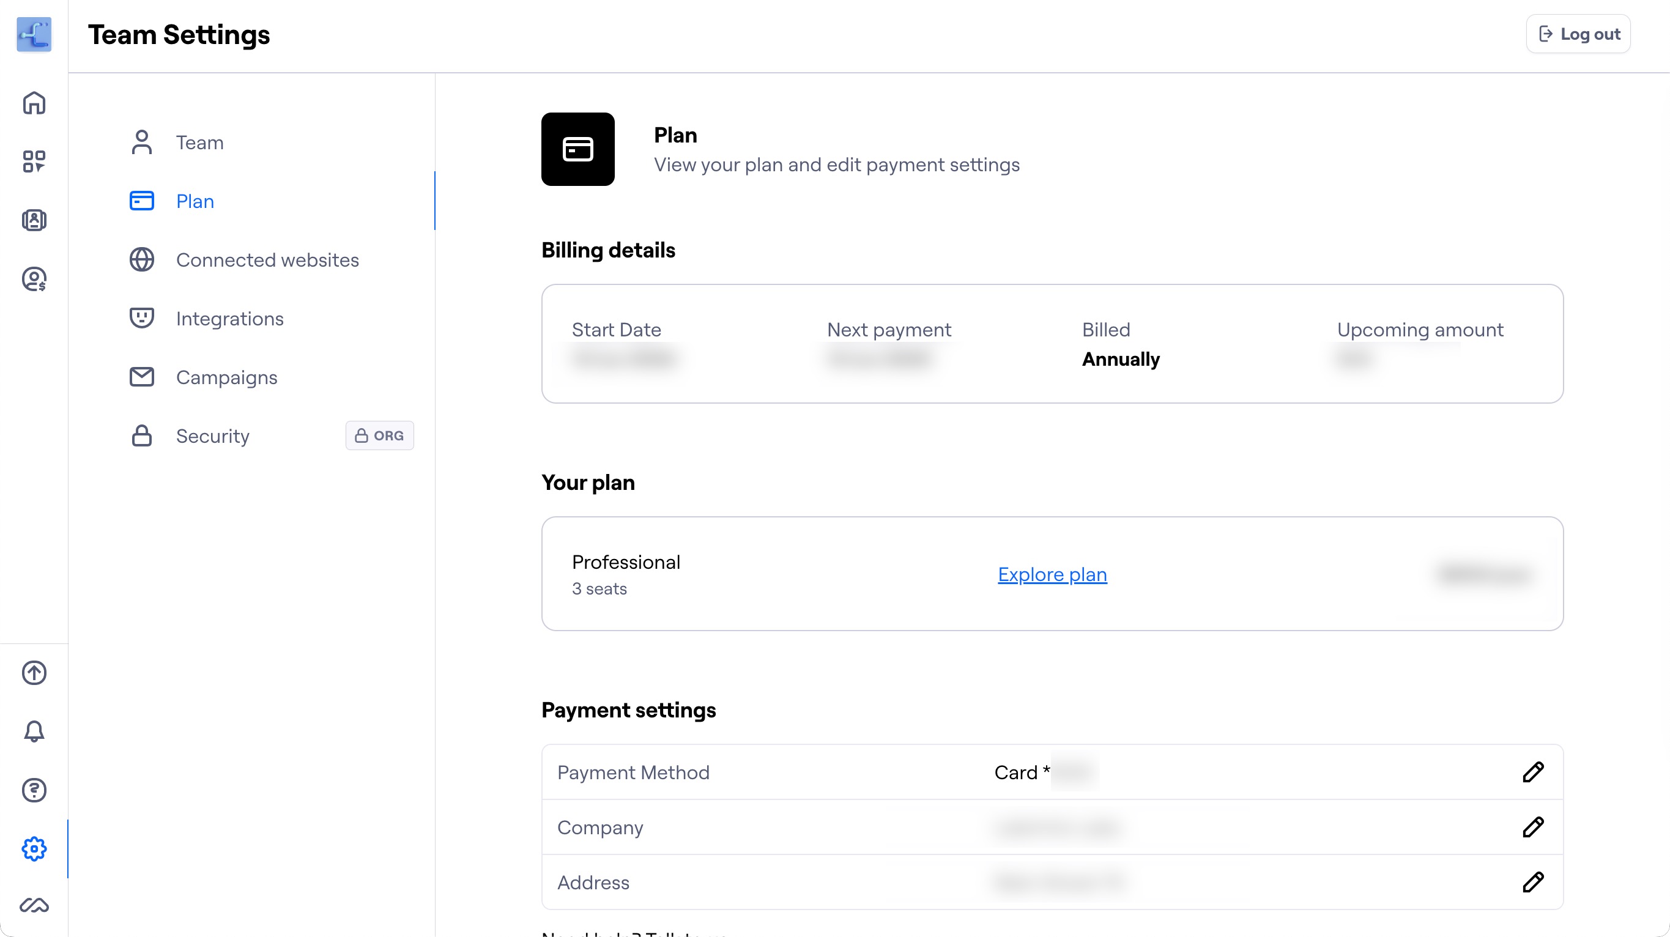Open the notifications bell icon
Image resolution: width=1670 pixels, height=937 pixels.
coord(34,731)
